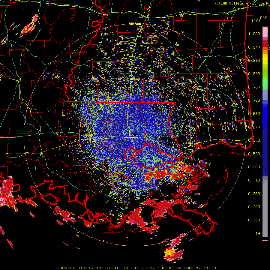Select the 0.787 scale value
Viewport: 270px width, 270px height.
254,87
